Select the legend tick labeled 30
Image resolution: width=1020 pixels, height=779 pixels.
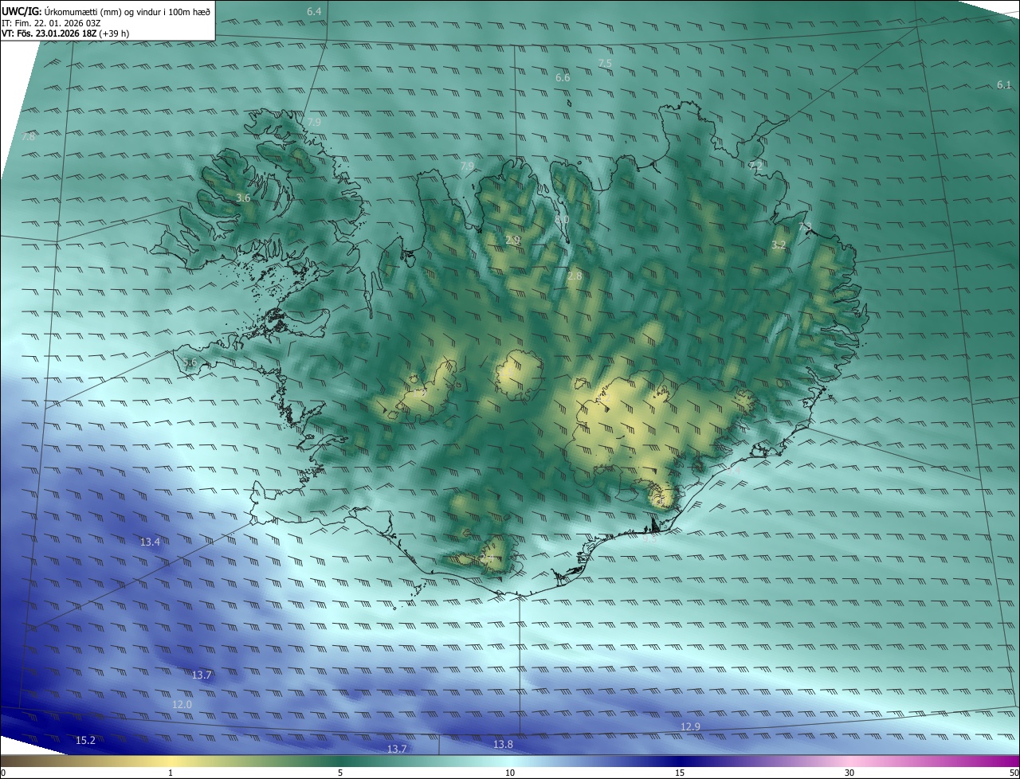849,773
